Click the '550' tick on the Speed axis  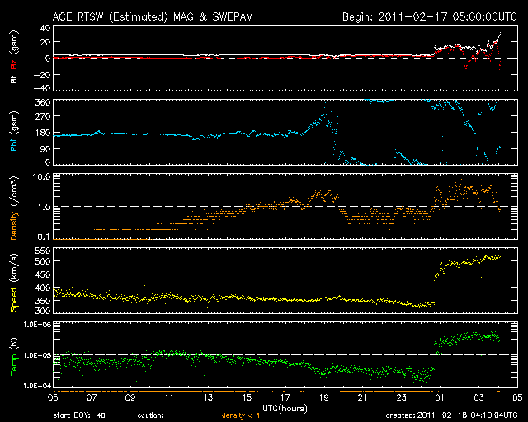pos(43,251)
